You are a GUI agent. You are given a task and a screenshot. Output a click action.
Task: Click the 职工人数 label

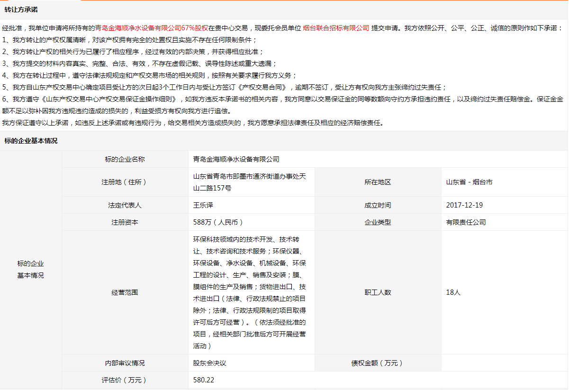378,292
